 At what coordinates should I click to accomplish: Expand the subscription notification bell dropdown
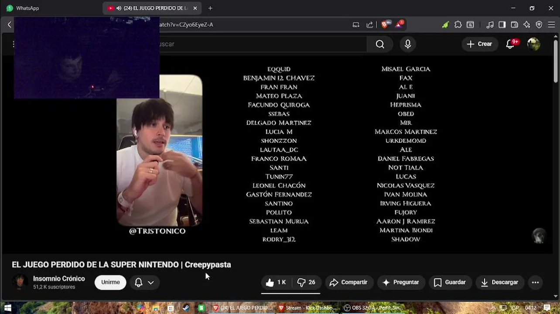[x=144, y=283]
